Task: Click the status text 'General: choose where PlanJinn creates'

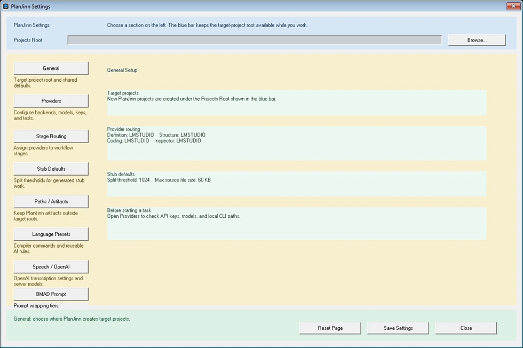Action: tap(72, 319)
